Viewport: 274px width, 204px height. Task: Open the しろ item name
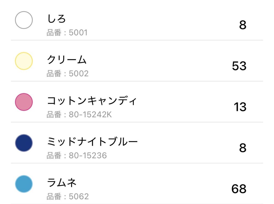coord(56,19)
